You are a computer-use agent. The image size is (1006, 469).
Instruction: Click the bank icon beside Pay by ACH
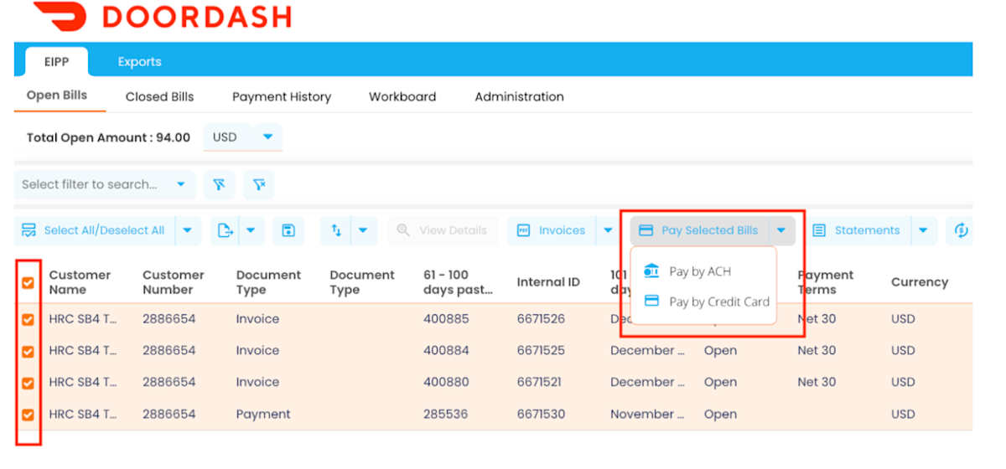click(651, 271)
